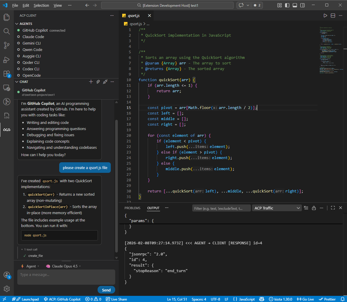
Task: Open the Run and Debug view
Action: click(x=7, y=60)
